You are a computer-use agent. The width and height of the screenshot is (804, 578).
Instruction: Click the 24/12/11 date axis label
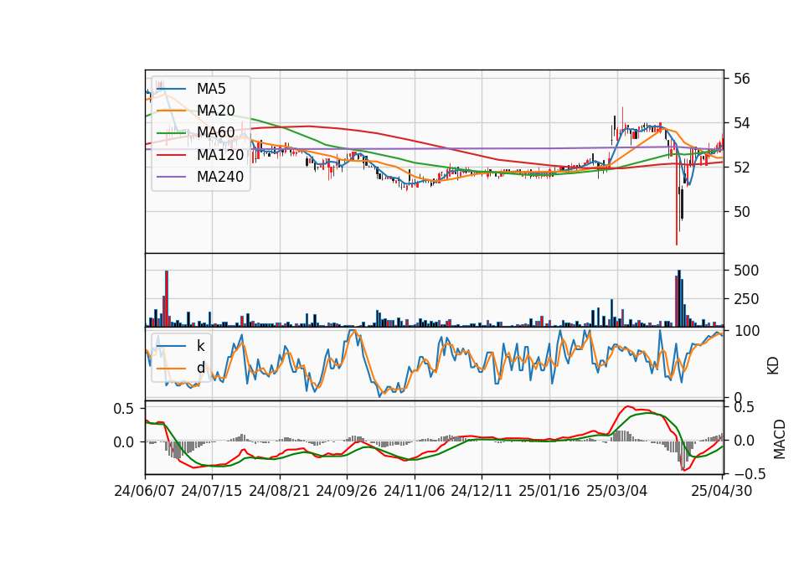[x=481, y=491]
